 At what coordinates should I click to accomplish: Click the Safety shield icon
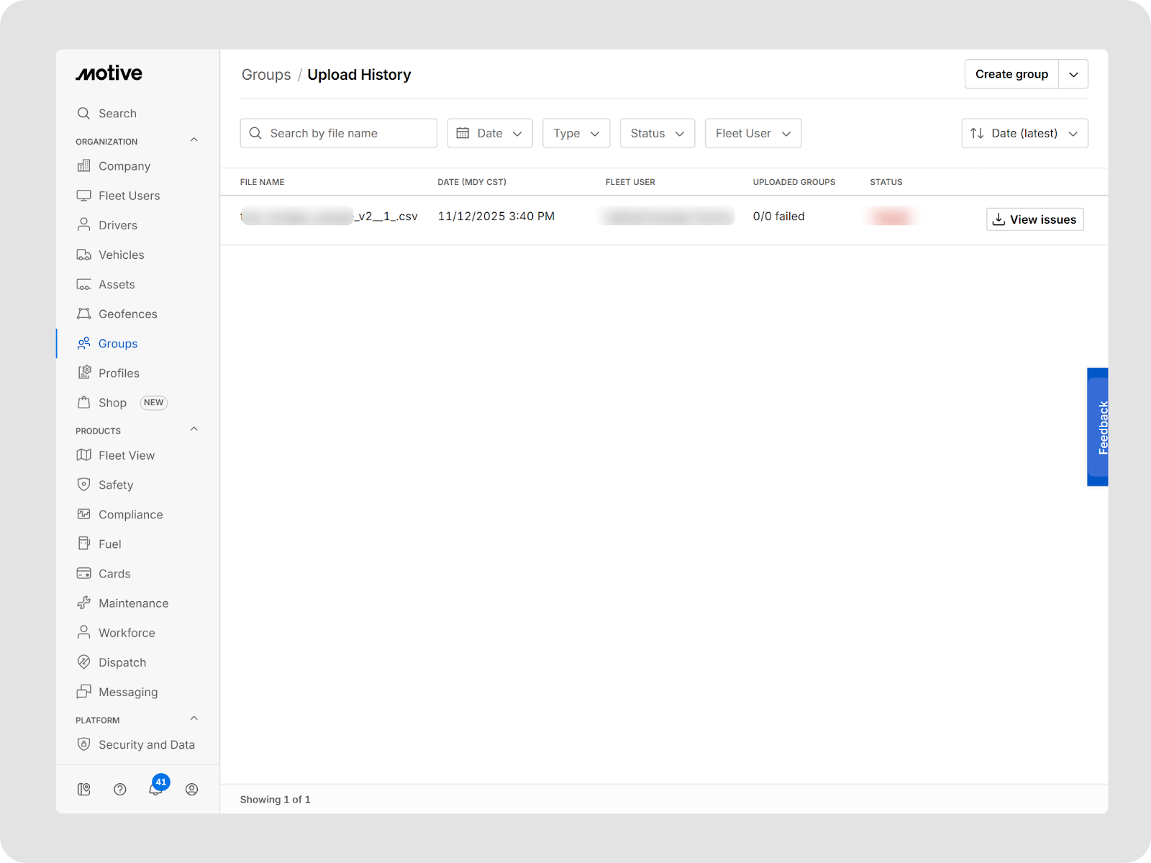84,485
